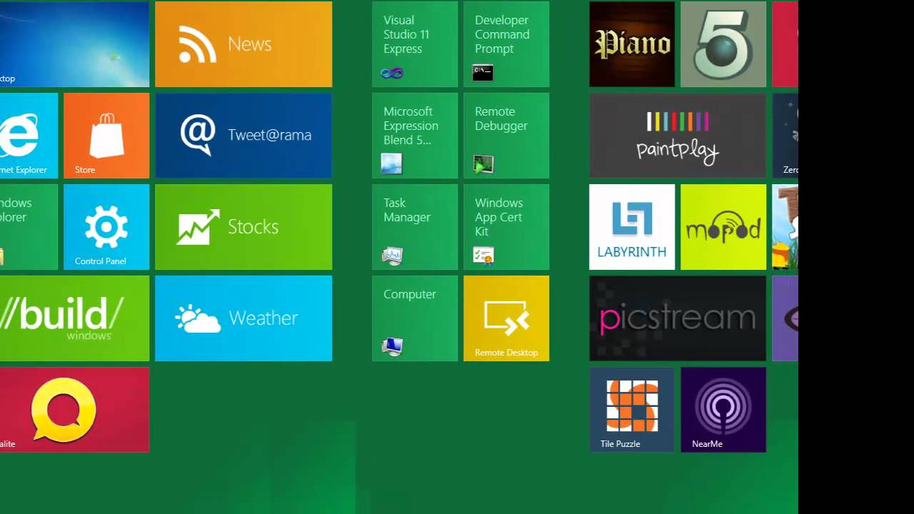Open the mopod tile
The height and width of the screenshot is (514, 914).
pyautogui.click(x=723, y=227)
